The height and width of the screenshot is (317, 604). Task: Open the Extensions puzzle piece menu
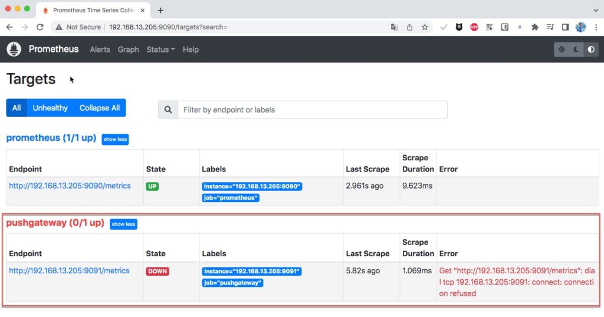pyautogui.click(x=534, y=27)
